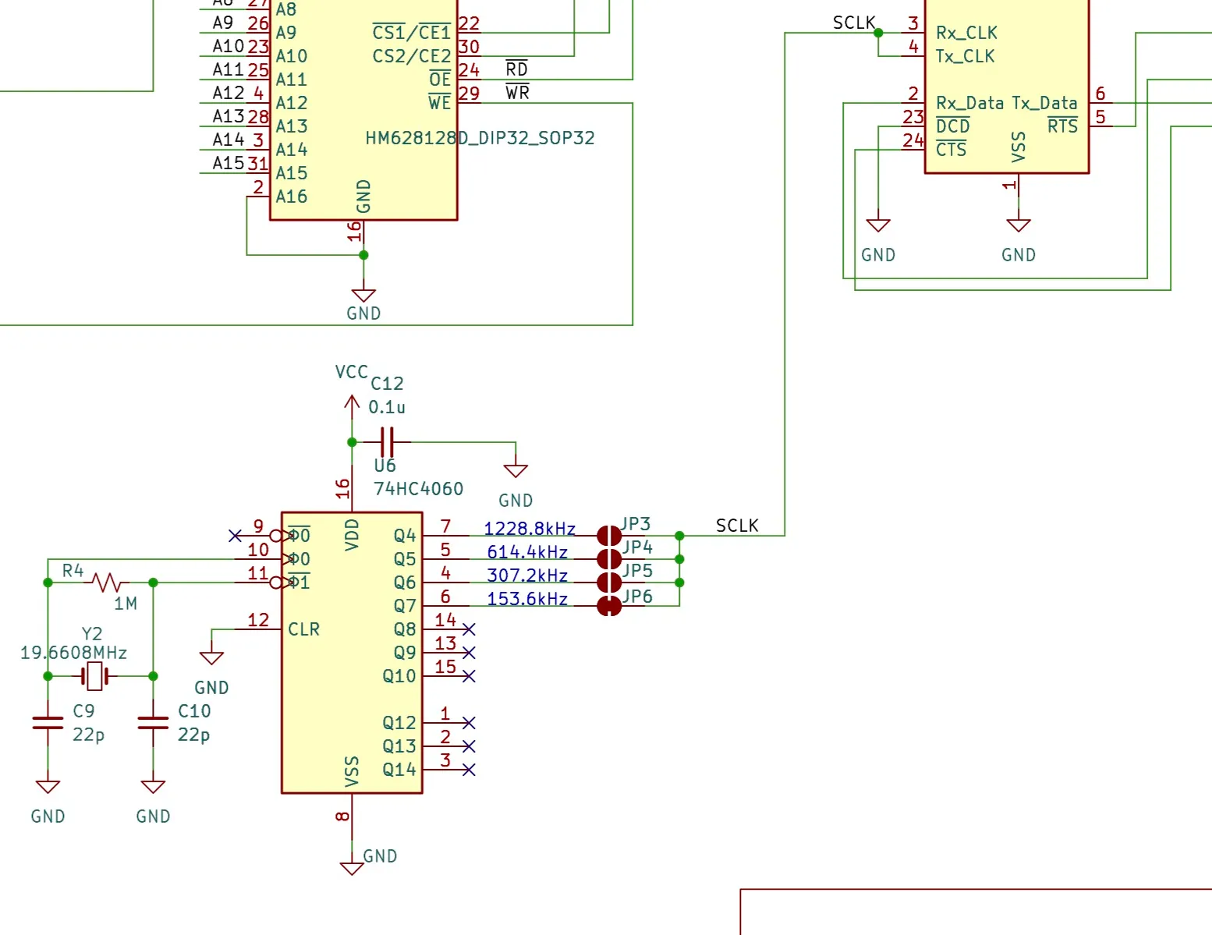Image resolution: width=1212 pixels, height=935 pixels.
Task: Select the R4 reference label
Action: (73, 571)
